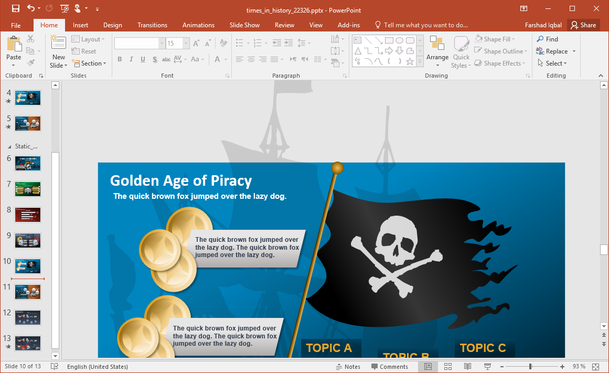Open the Design tab
This screenshot has height=373, width=609.
pos(112,25)
